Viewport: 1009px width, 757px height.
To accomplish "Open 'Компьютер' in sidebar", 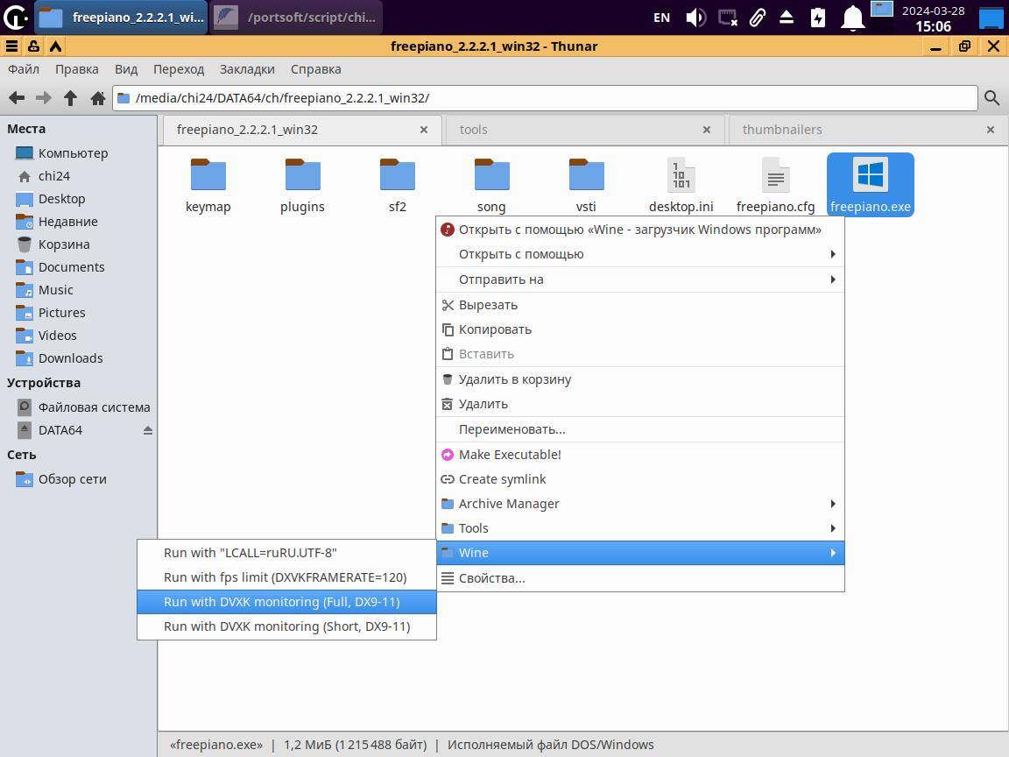I will point(79,153).
